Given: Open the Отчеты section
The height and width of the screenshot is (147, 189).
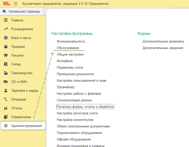Looking at the screenshot, I should [x=23, y=108].
